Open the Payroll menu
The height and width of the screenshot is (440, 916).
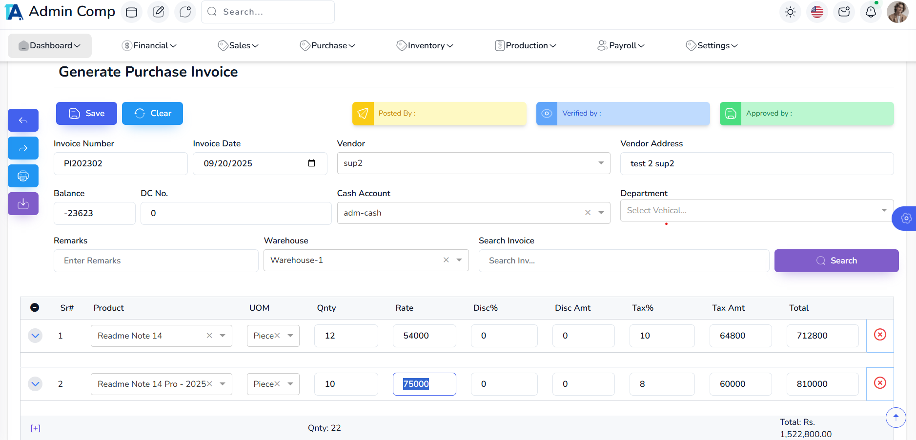coord(621,46)
